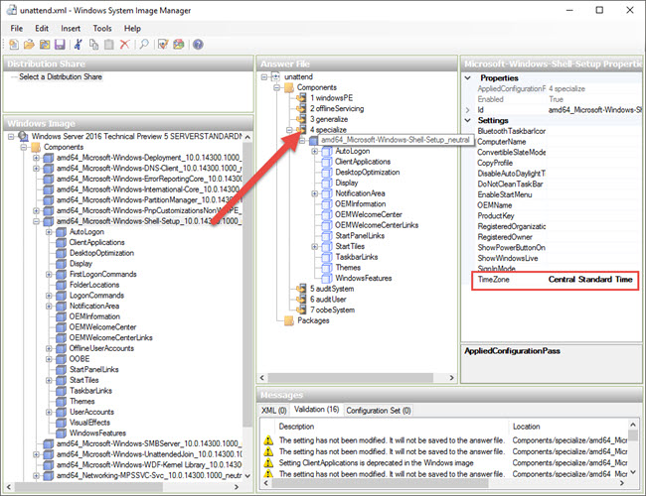This screenshot has width=646, height=496.
Task: Switch to the XML (0) messages tab
Action: click(274, 411)
